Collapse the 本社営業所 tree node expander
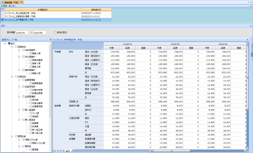Screen dimensions: 253x153 click(x=19, y=57)
